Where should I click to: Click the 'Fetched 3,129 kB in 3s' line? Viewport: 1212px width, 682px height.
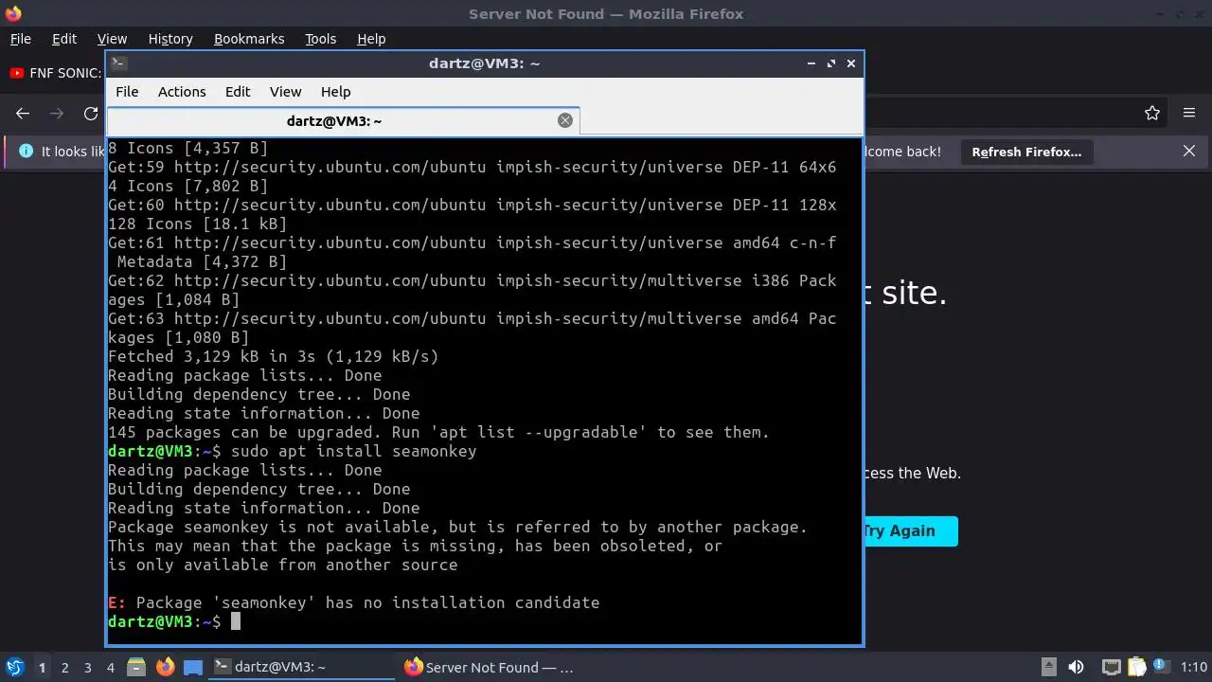coord(273,356)
